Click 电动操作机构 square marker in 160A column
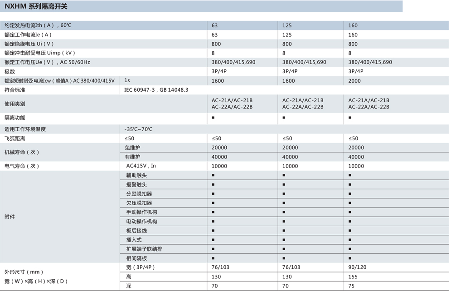 [350, 222]
